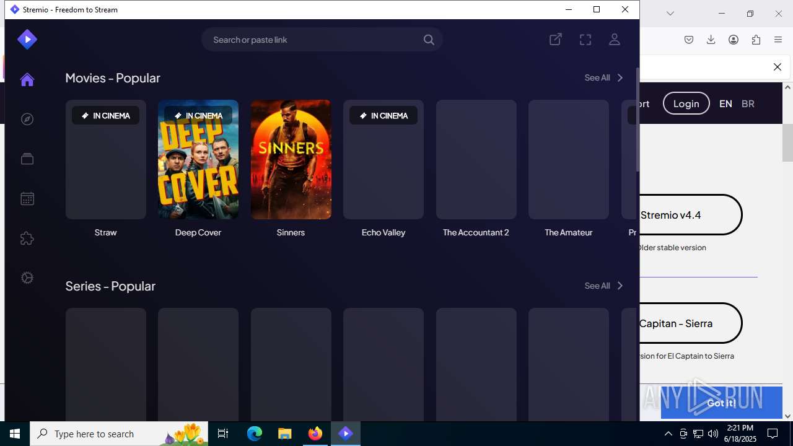Expand Series - Popular with chevron arrow

pos(620,286)
